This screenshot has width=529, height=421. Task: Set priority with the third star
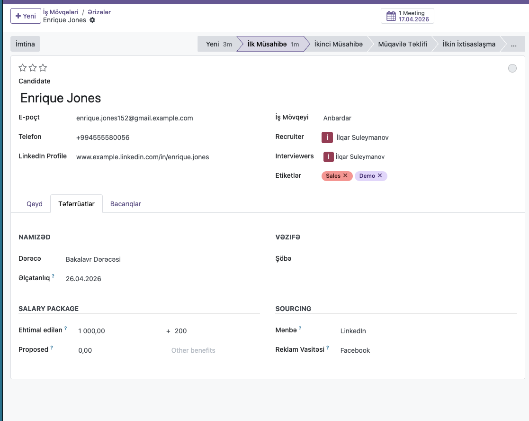click(x=43, y=68)
